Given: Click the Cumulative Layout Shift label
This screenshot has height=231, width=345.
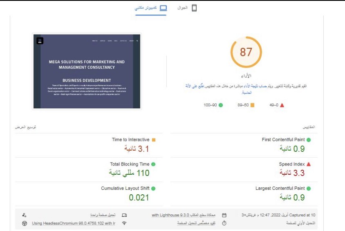Looking at the screenshot, I should click(x=125, y=188).
